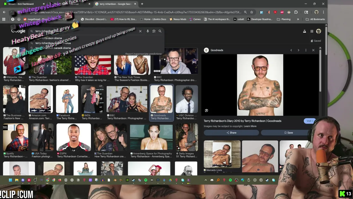Open Chrome extensions puzzle icon

tap(296, 12)
